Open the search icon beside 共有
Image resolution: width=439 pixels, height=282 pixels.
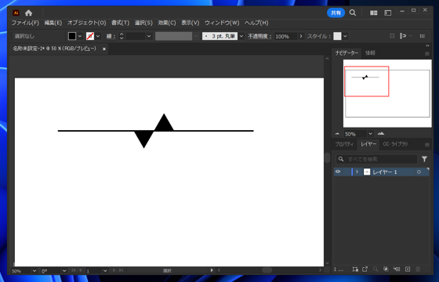[x=353, y=13]
